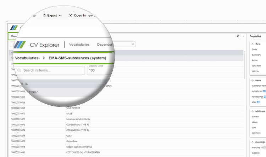Click the Export document icon
Screen dimensions: 266x157
44,16
